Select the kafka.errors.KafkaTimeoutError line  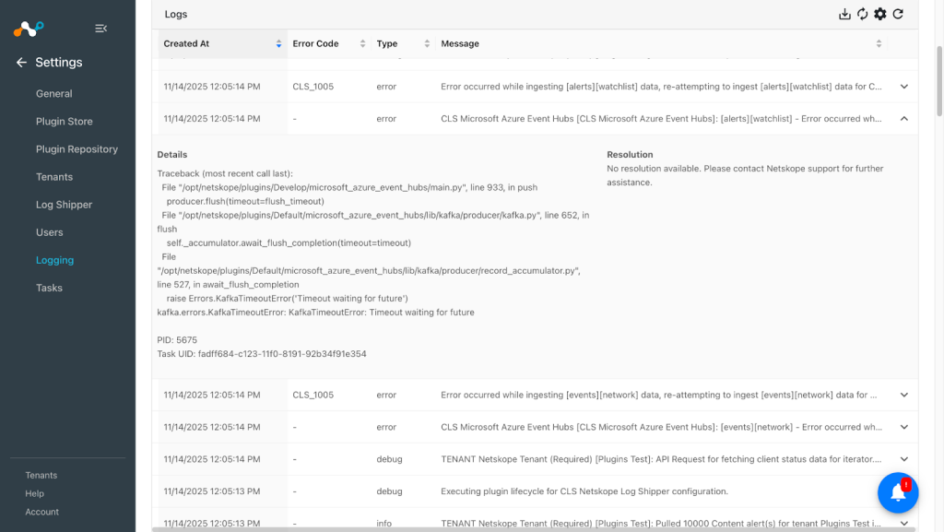315,313
